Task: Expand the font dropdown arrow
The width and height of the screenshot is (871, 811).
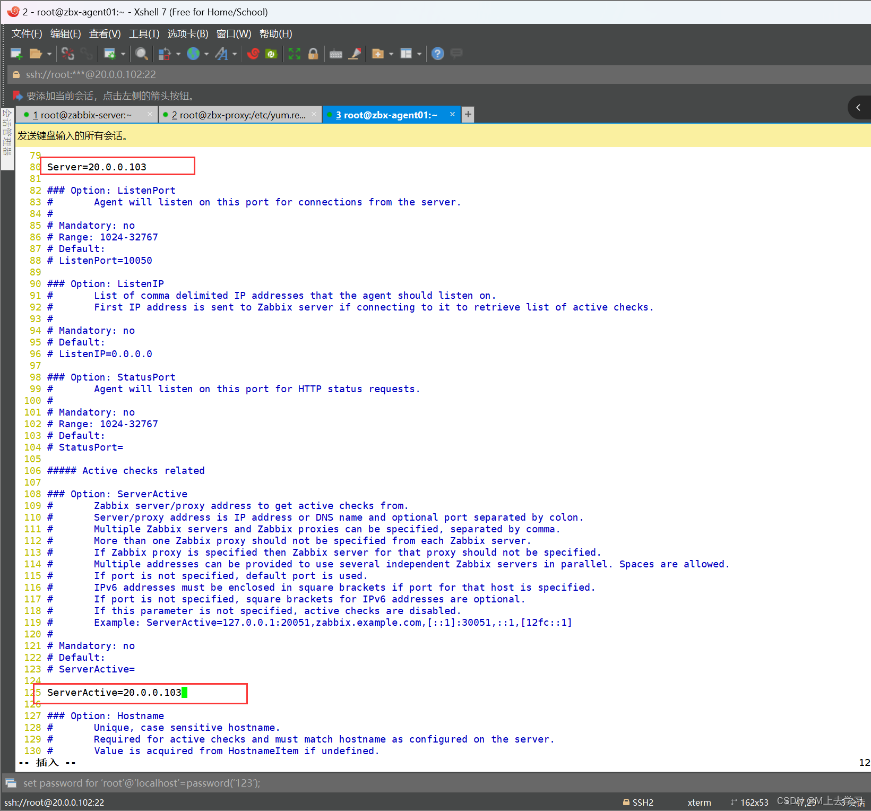Action: coord(235,54)
